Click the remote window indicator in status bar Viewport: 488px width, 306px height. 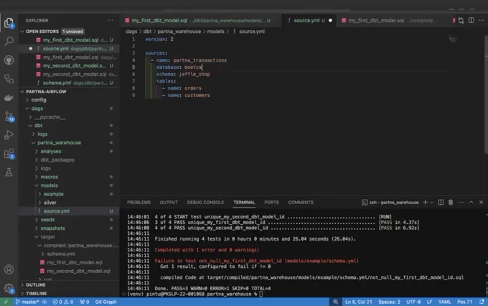tap(6, 302)
